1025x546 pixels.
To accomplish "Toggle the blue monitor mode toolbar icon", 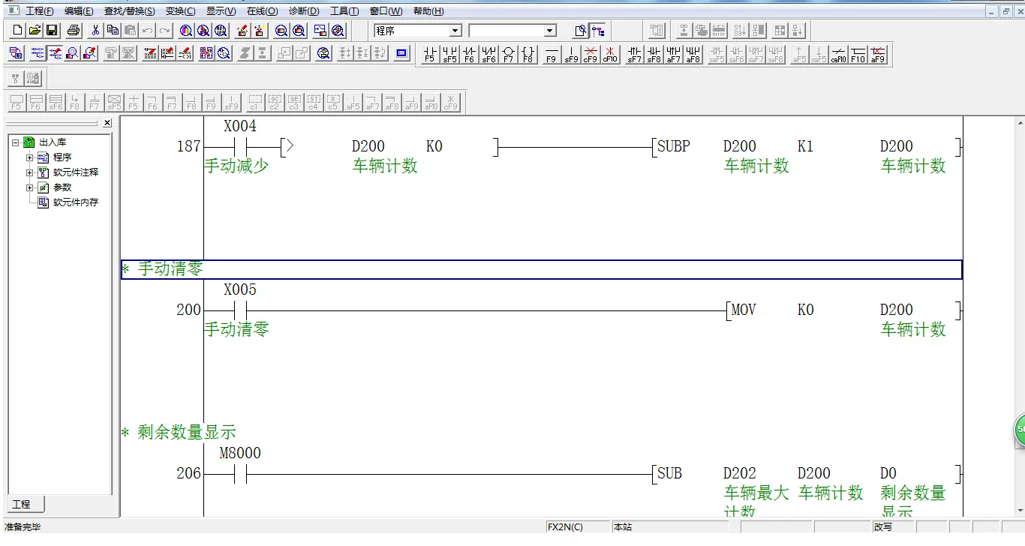I will click(x=402, y=53).
